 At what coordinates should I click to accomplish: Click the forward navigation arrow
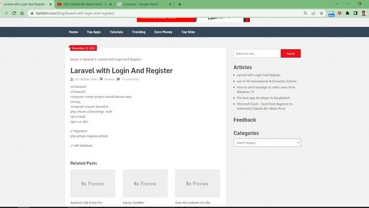(x=6, y=13)
